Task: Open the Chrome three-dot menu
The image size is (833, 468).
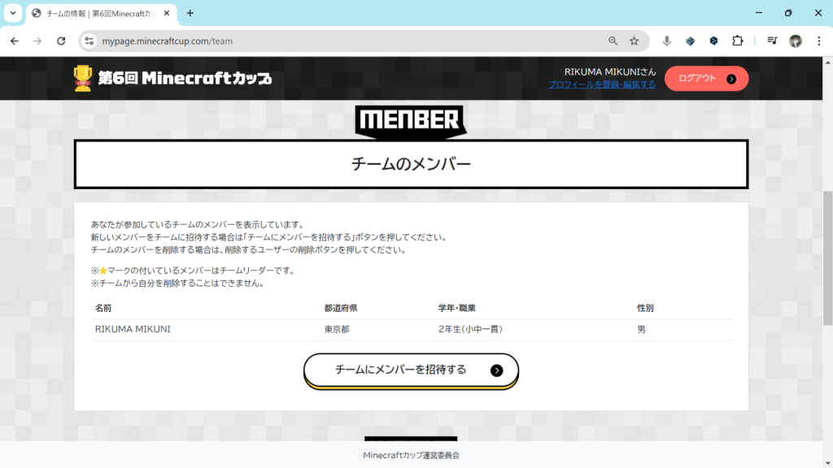Action: coord(819,41)
